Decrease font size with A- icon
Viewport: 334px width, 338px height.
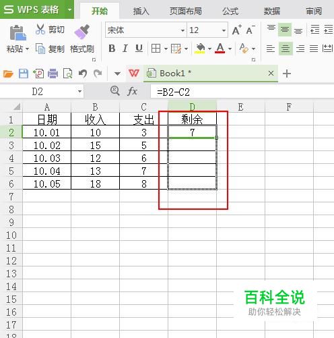tap(250, 30)
